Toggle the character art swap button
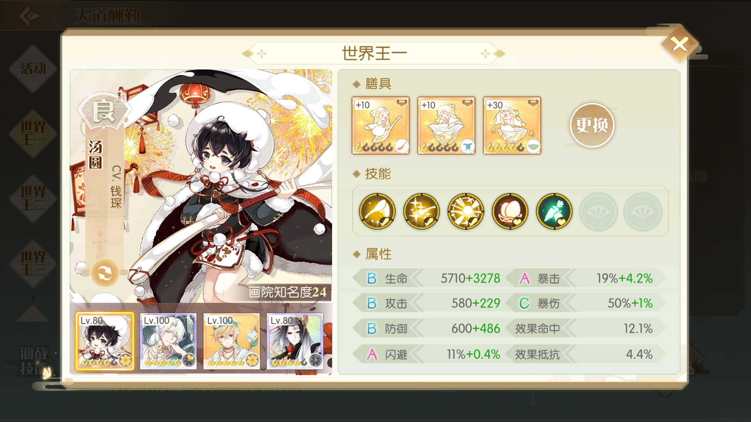This screenshot has width=751, height=422. coord(105,273)
